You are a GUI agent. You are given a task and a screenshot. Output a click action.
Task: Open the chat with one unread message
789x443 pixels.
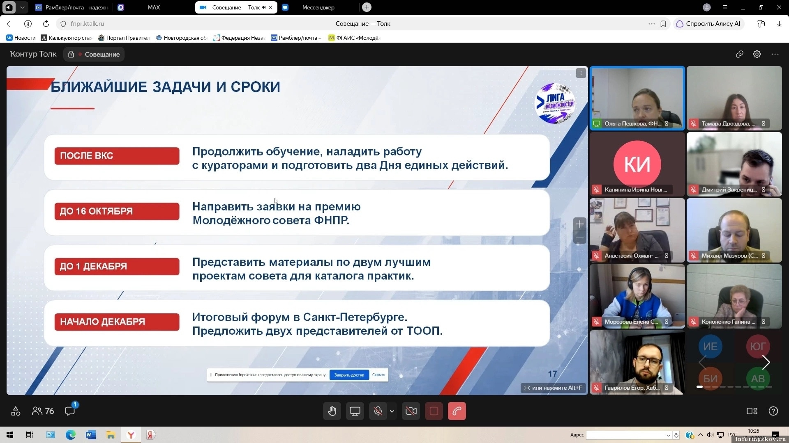tap(70, 411)
